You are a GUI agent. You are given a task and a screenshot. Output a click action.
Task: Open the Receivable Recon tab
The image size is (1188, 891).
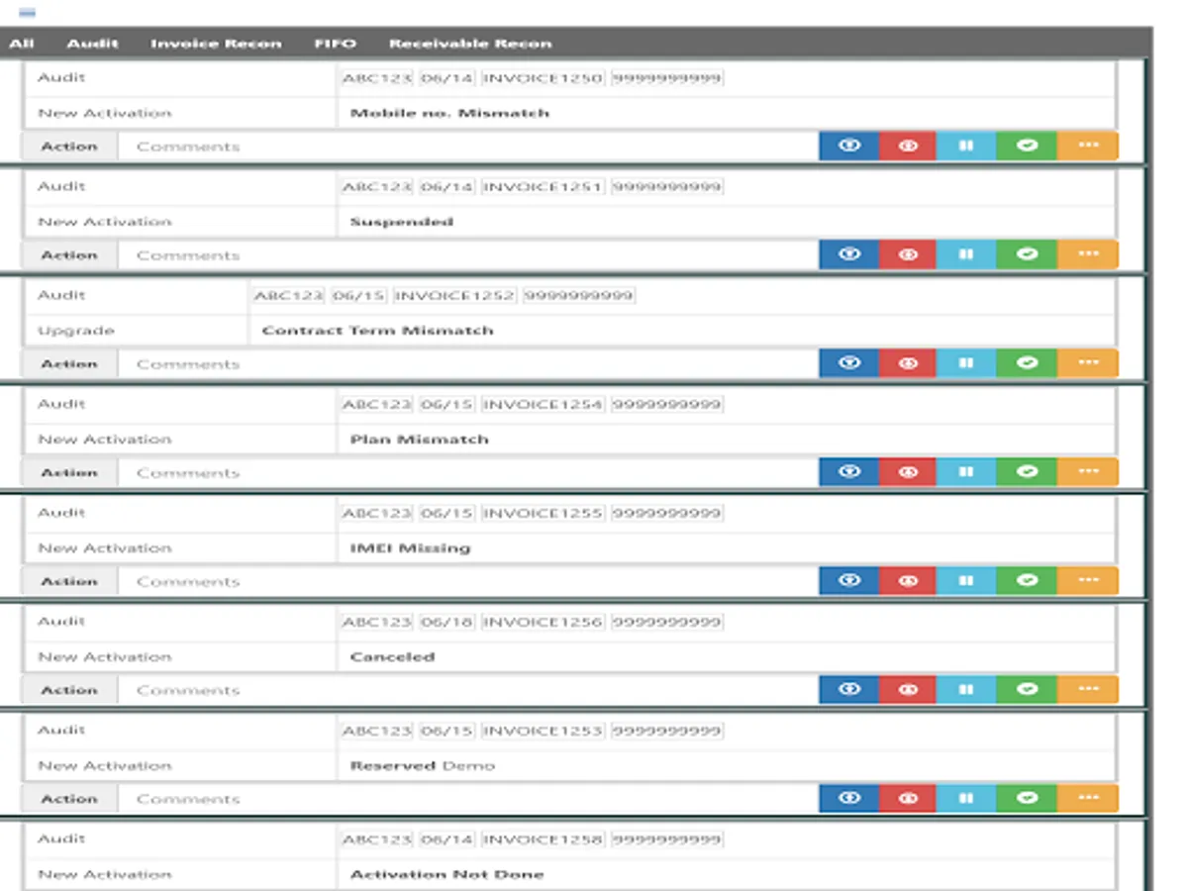click(x=470, y=44)
